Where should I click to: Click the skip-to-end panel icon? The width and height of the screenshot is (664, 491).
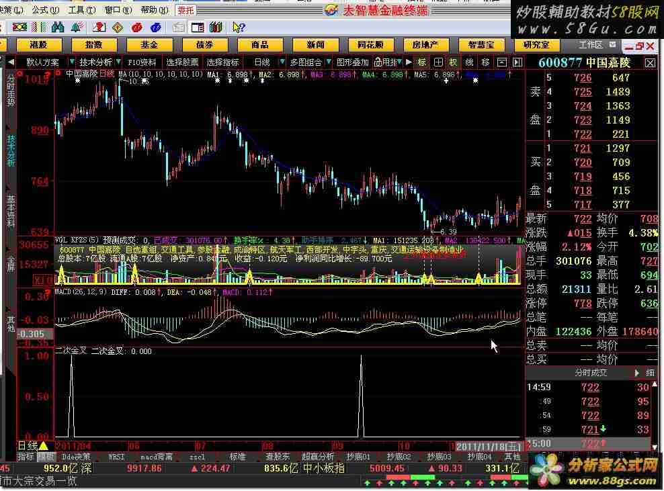(517, 62)
